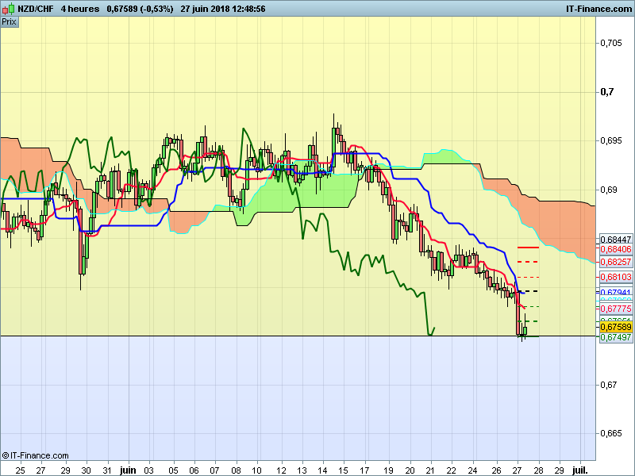The image size is (635, 476).
Task: Click the solid red resistance line marker
Action: pos(528,247)
